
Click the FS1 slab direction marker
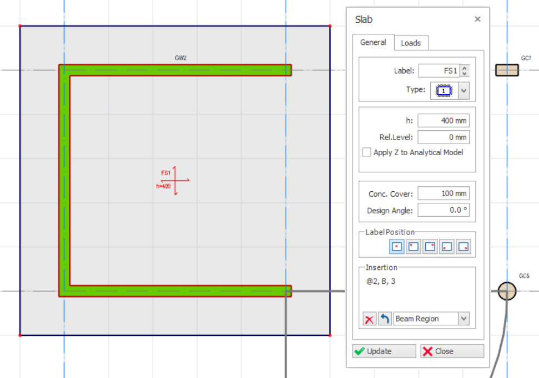[x=175, y=180]
